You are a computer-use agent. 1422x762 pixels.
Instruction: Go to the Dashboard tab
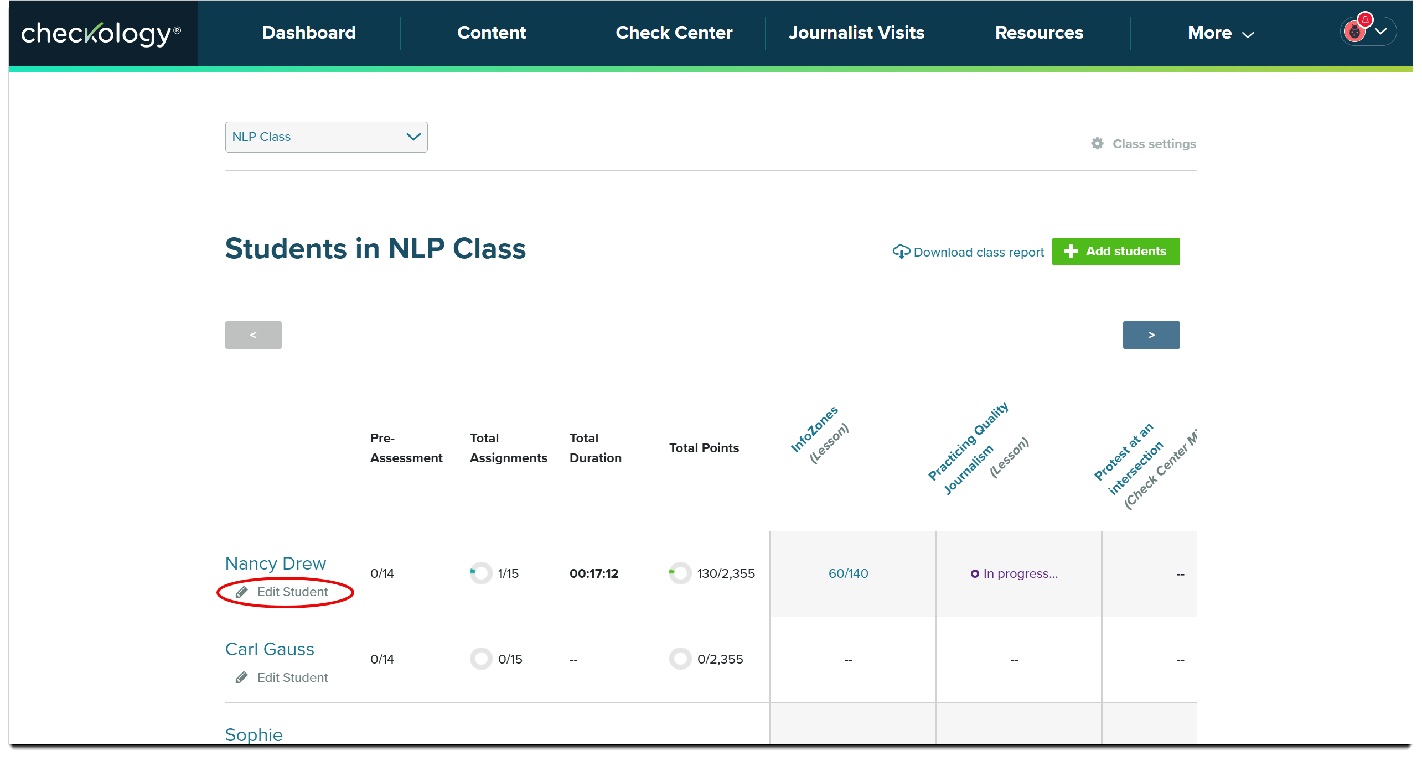(x=308, y=33)
